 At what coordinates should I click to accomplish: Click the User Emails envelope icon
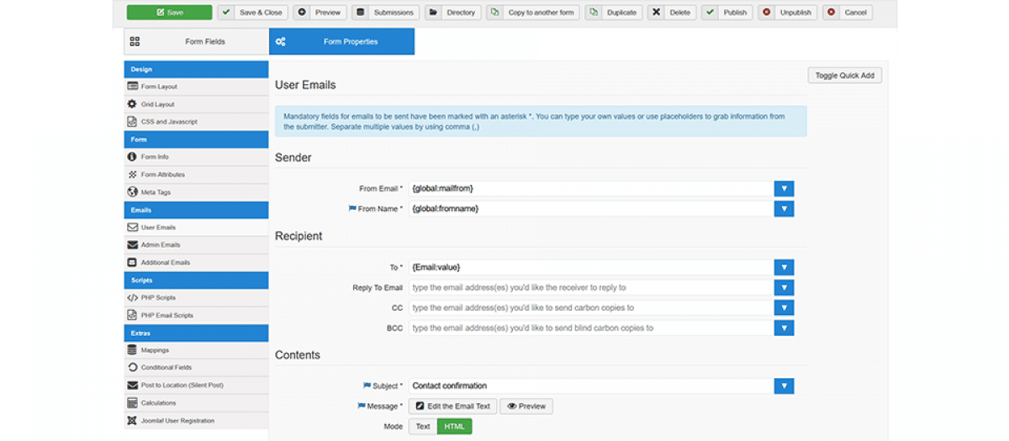[132, 228]
